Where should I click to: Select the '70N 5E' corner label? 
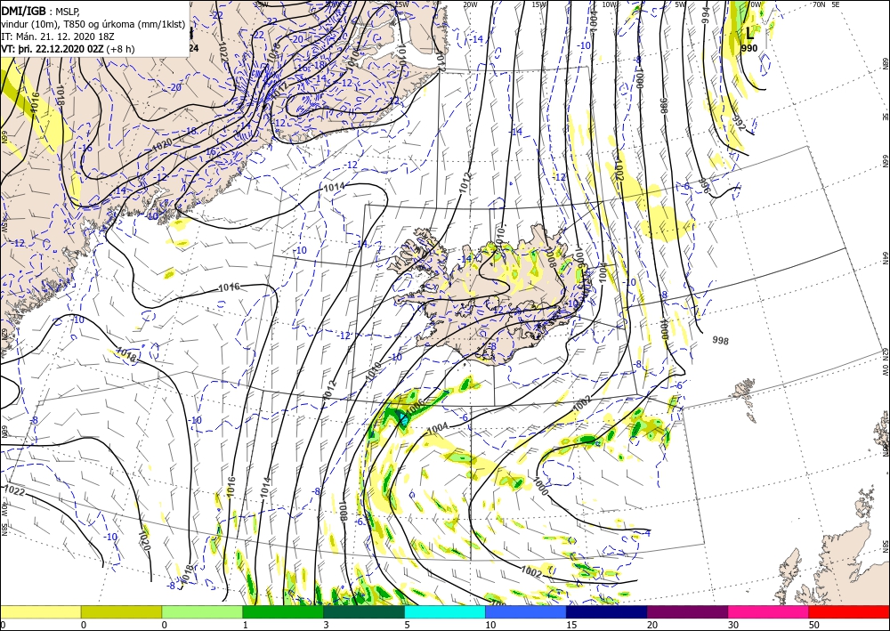pos(826,4)
